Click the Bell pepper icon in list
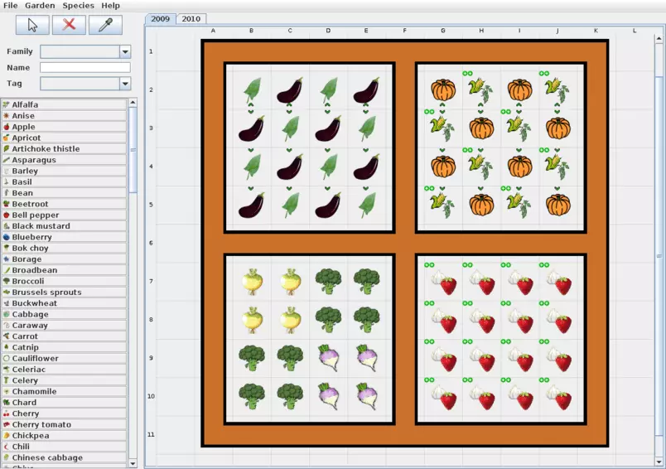The width and height of the screenshot is (666, 469). [6, 215]
